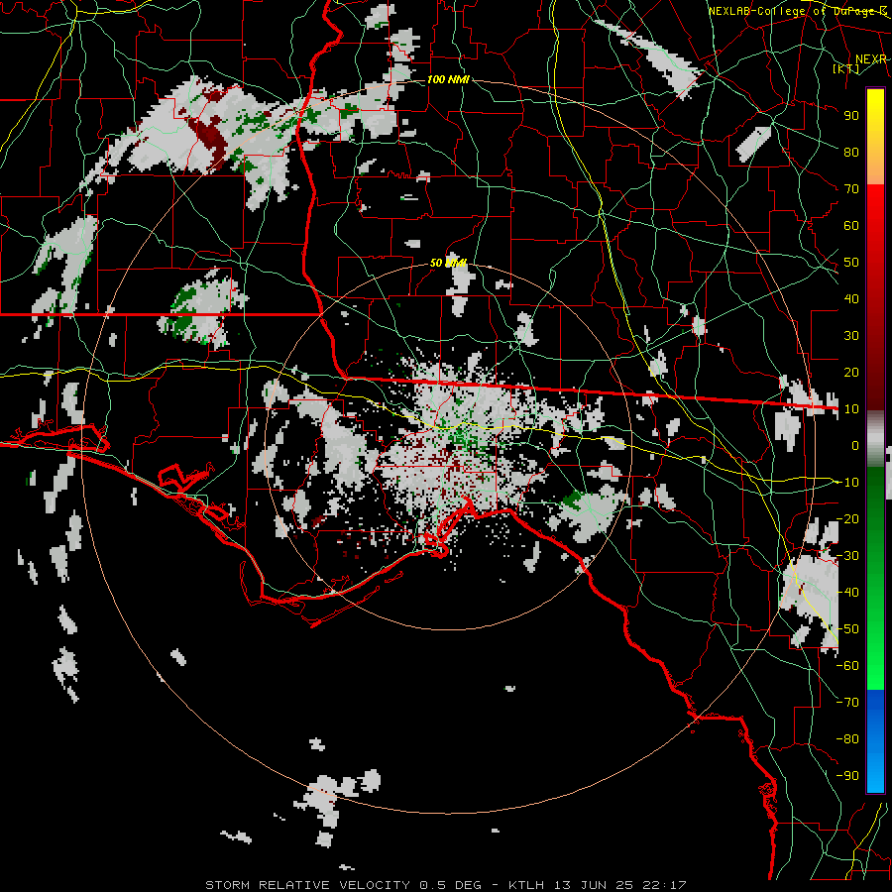
Task: Click the 50 NMI range ring label
Action: click(448, 263)
